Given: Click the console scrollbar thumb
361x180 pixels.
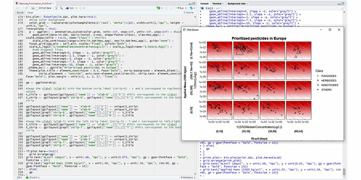Looking at the screenshot, I should (344, 171).
